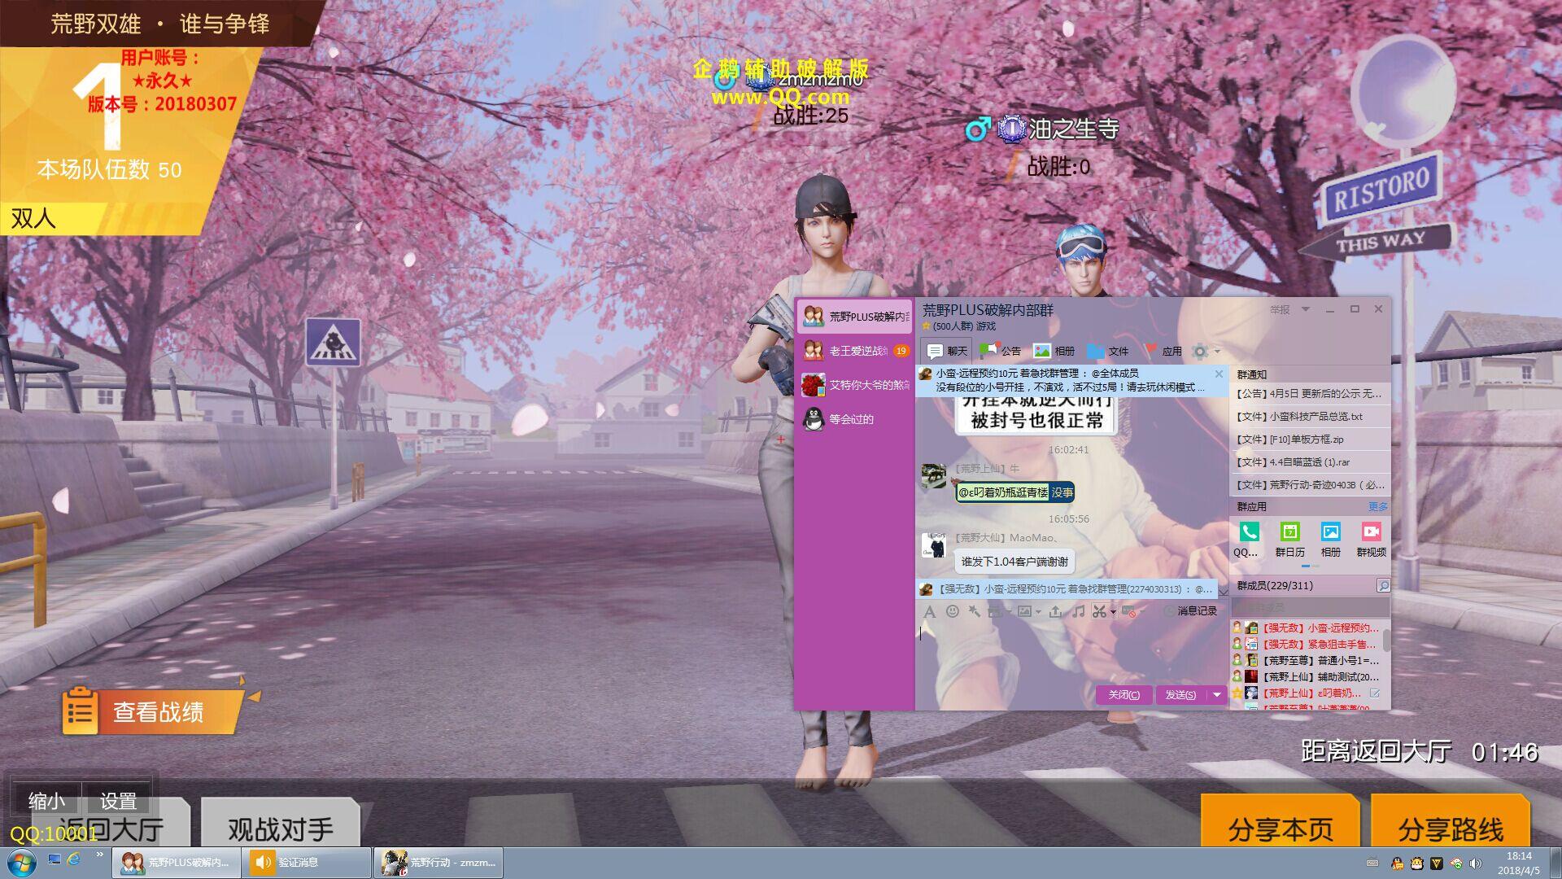Screen dimensions: 1562x879
Task: Click the 举报 report button in title bar
Action: click(x=1280, y=309)
